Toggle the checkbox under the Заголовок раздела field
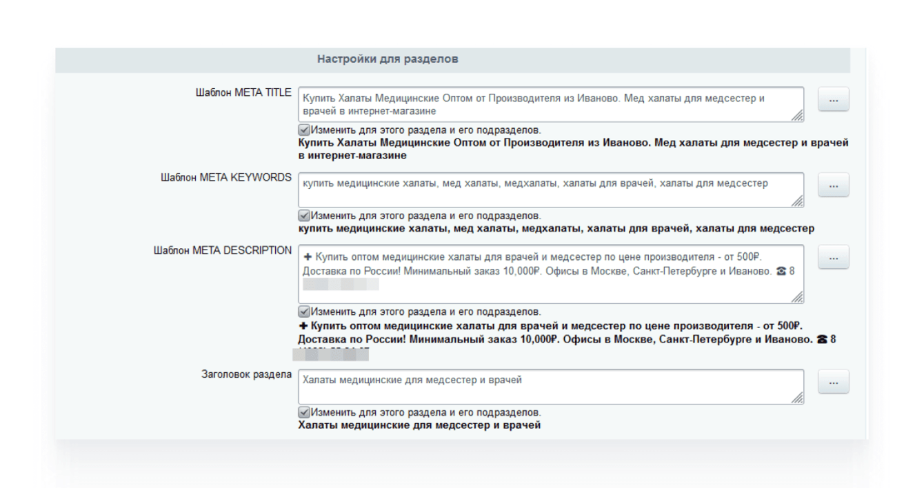924x488 pixels. [303, 411]
